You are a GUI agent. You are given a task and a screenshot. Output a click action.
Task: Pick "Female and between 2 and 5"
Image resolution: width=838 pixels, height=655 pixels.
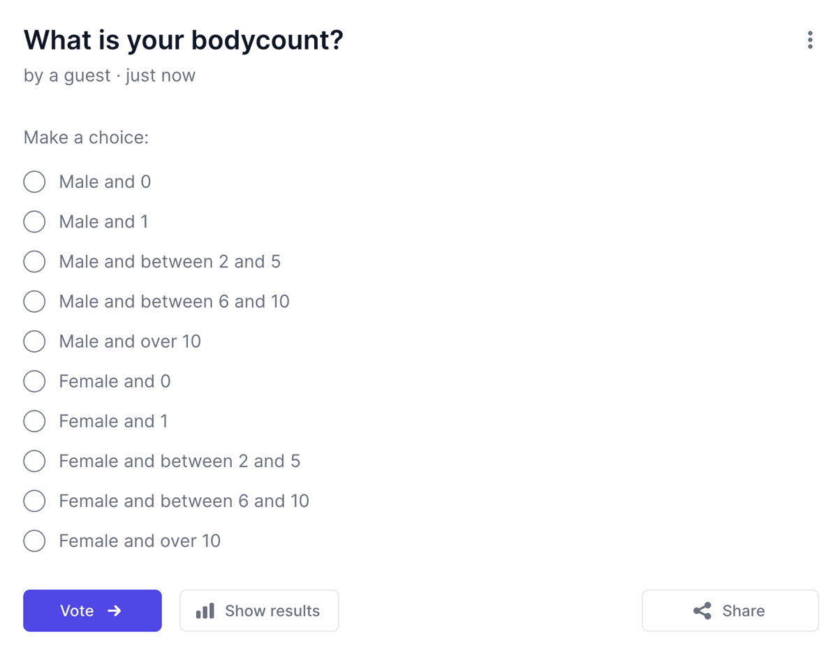34,461
